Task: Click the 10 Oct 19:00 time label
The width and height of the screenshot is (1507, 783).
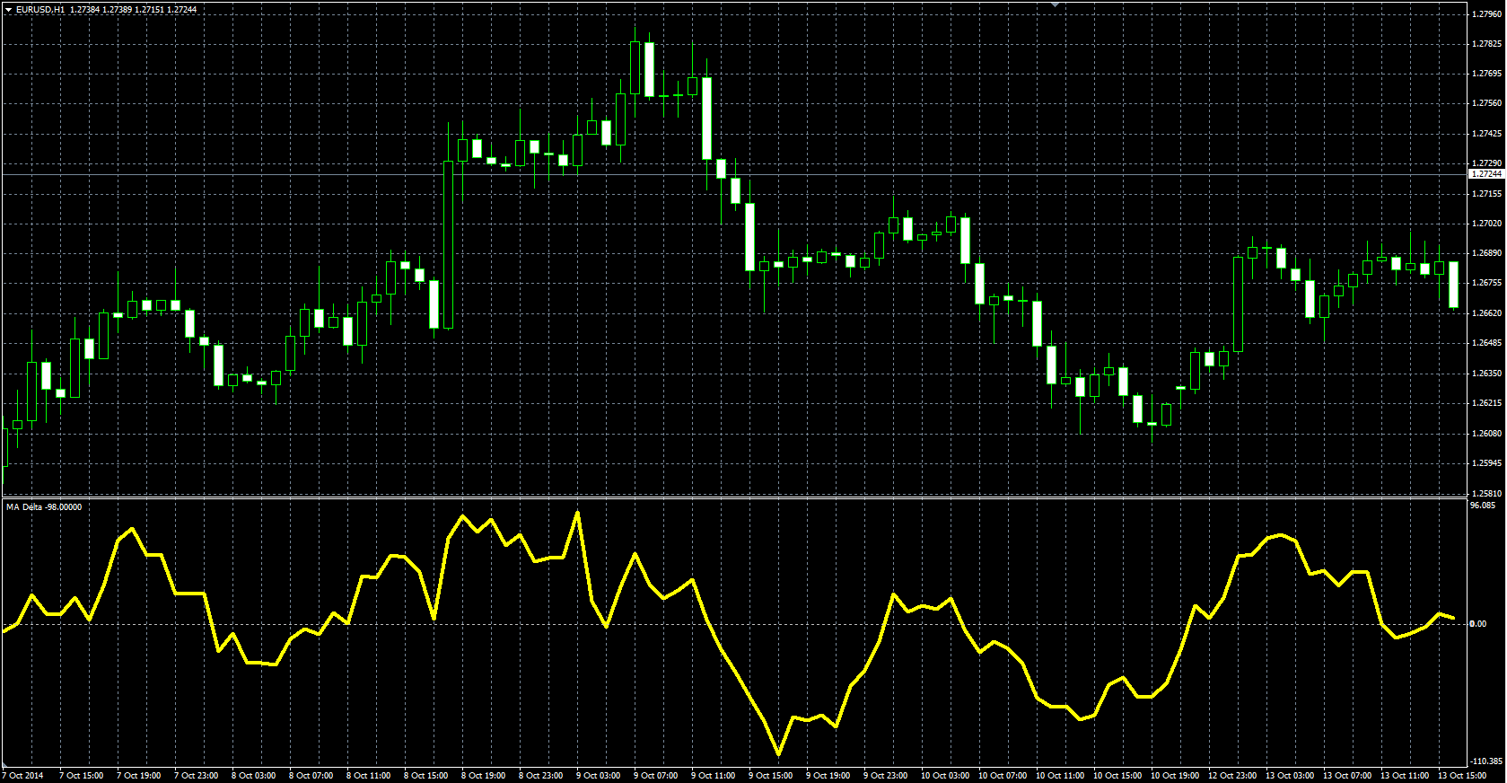Action: [x=1175, y=775]
